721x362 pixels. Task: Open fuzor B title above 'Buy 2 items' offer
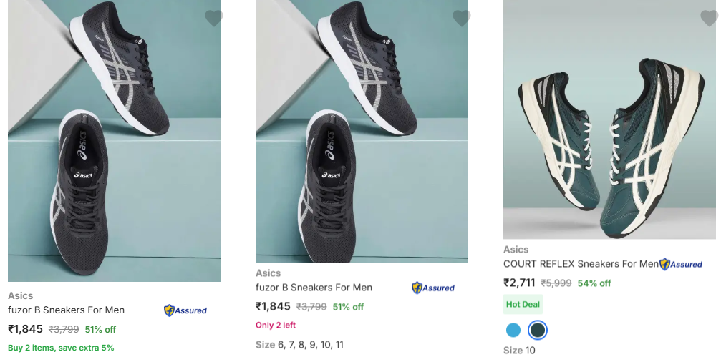[66, 310]
